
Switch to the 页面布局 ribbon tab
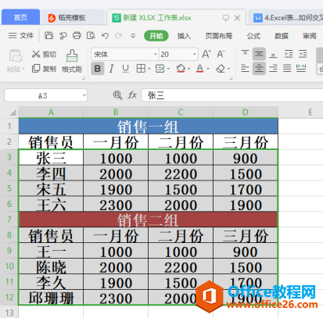coord(219,36)
